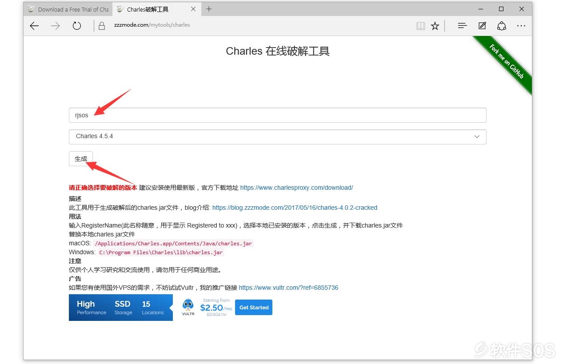Open the charlesproxy.com download link

[x=296, y=188]
